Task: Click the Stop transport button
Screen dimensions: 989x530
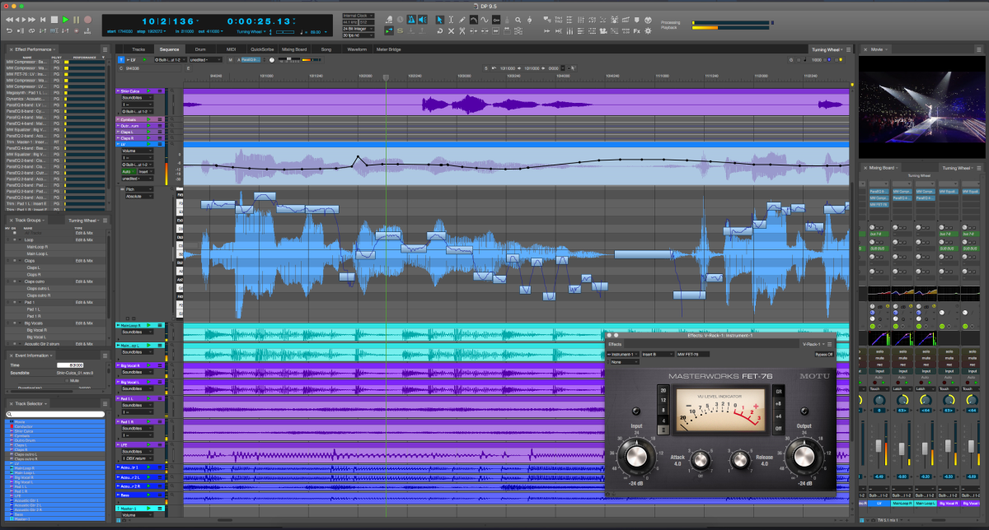Action: [54, 20]
